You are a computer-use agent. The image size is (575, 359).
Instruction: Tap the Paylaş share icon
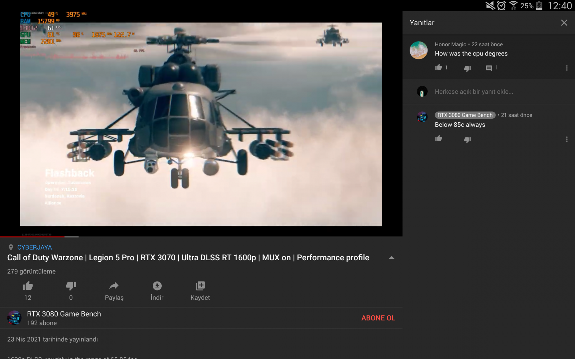(x=114, y=286)
